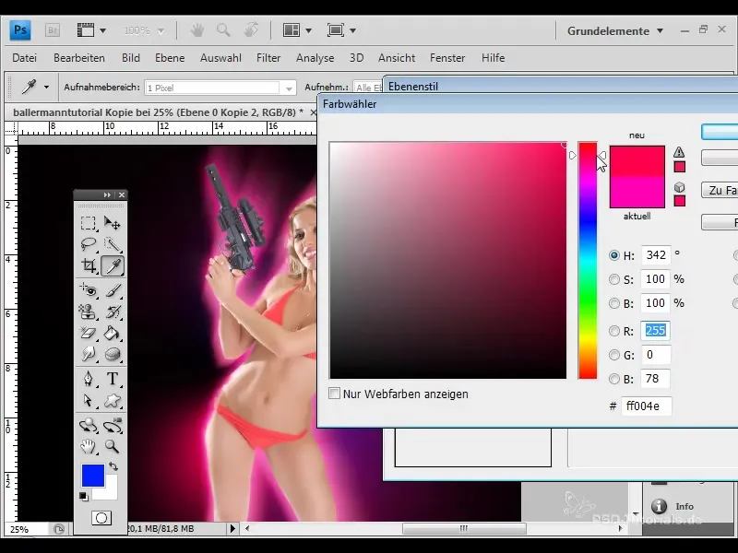The image size is (738, 553).
Task: Select the Paint Bucket tool
Action: tap(113, 333)
